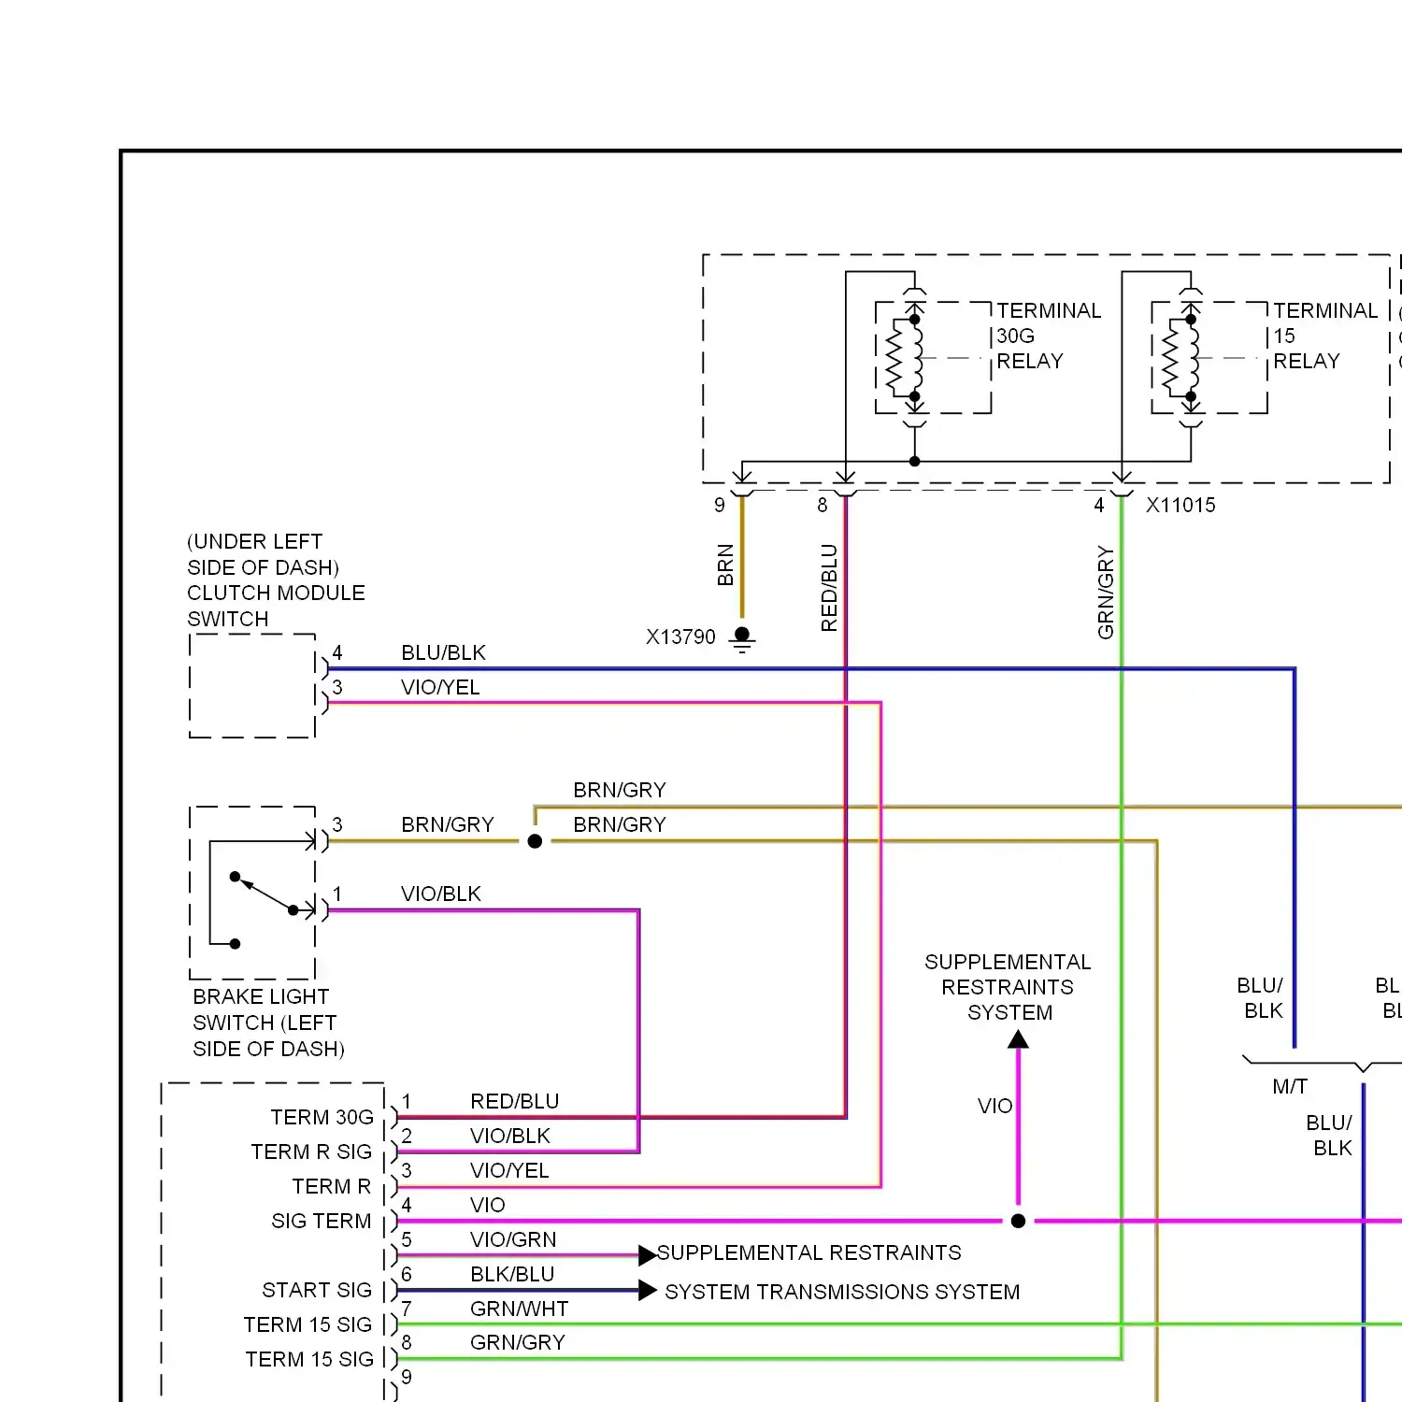Select the vertical RED/BLU wire label

click(x=829, y=588)
